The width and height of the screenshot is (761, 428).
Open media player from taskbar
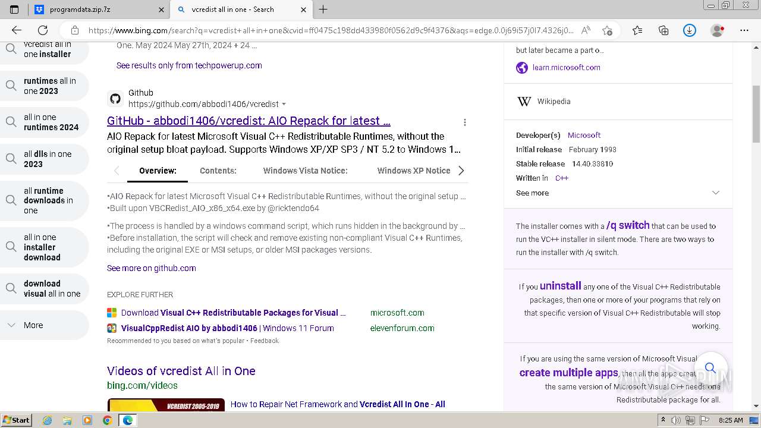87,420
